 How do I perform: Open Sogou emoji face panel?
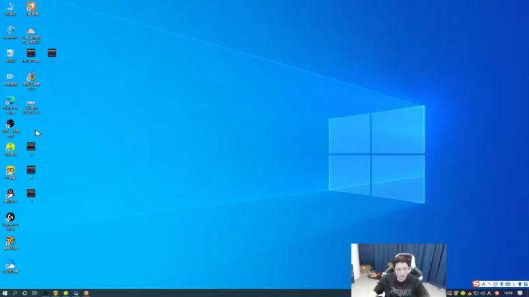pos(495,284)
